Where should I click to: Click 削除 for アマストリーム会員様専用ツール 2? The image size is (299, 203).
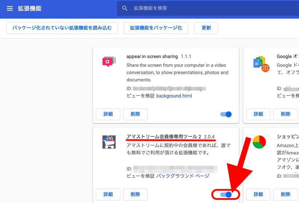point(135,195)
